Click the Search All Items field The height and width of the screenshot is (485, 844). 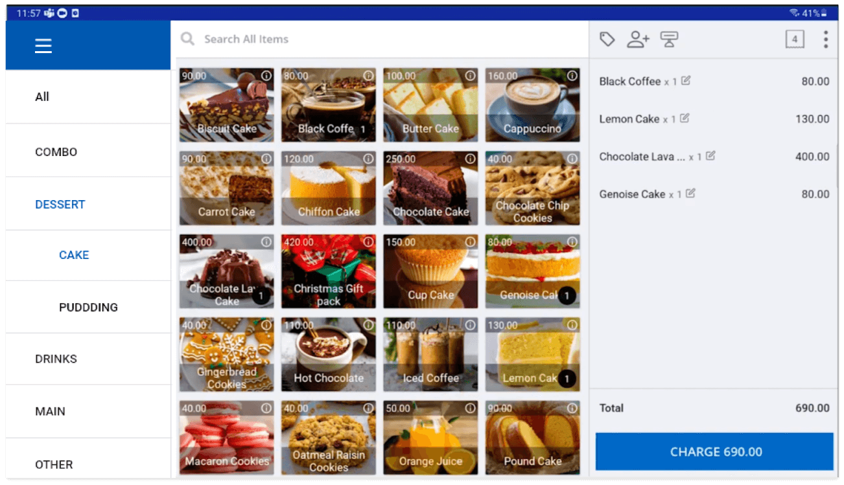[382, 39]
